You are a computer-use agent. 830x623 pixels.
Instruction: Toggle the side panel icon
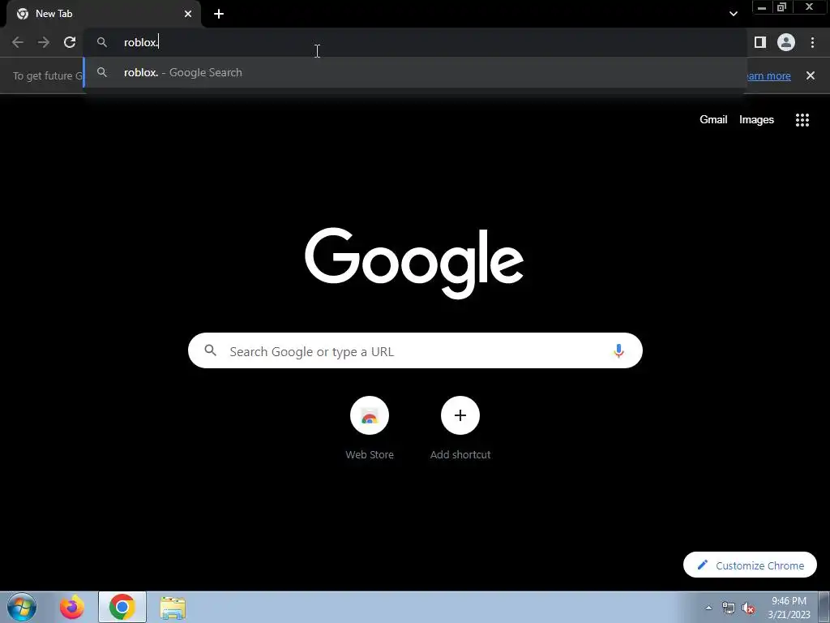760,42
